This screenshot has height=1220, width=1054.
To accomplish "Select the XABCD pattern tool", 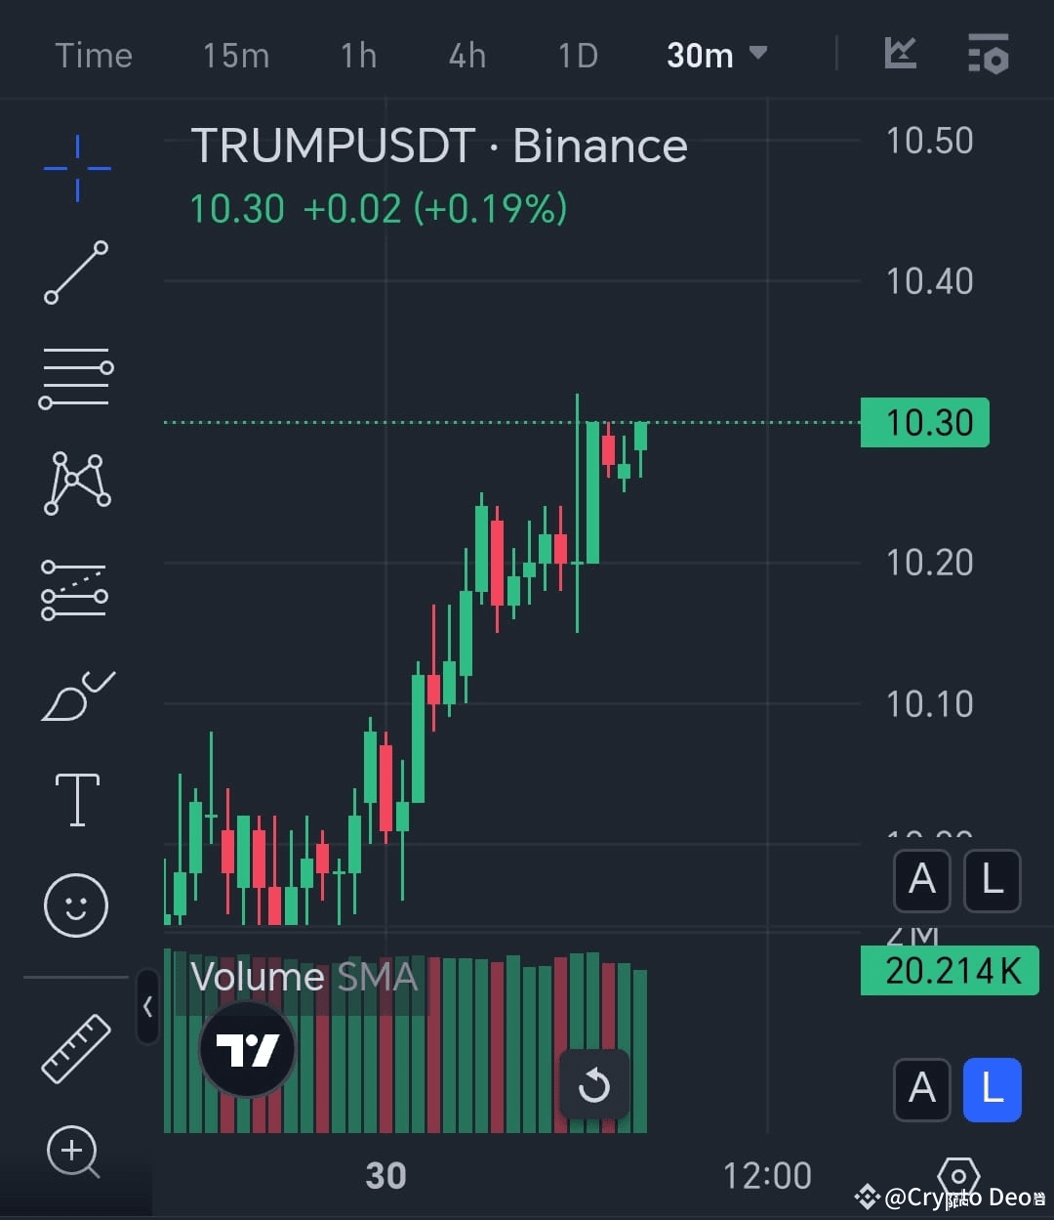I will (x=76, y=481).
